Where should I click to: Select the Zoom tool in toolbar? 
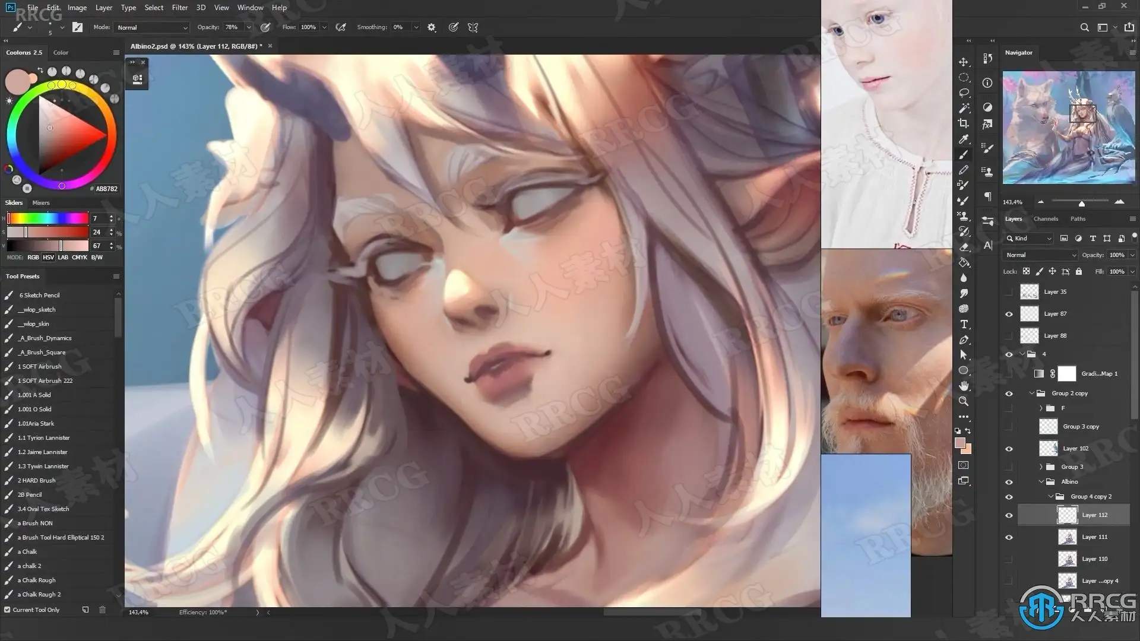coord(964,401)
